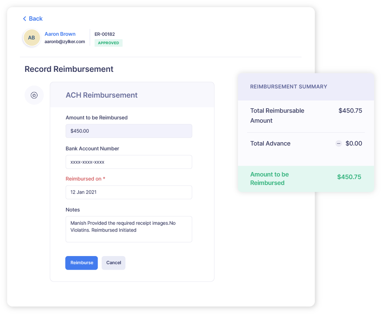Open the Reimbursed on date field
Viewport: 382px width, 315px height.
point(129,192)
